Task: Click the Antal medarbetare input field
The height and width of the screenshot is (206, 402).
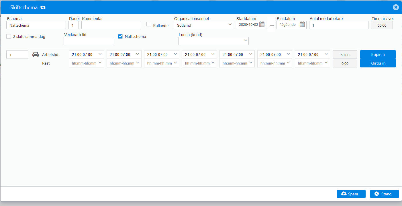Action: pyautogui.click(x=339, y=25)
